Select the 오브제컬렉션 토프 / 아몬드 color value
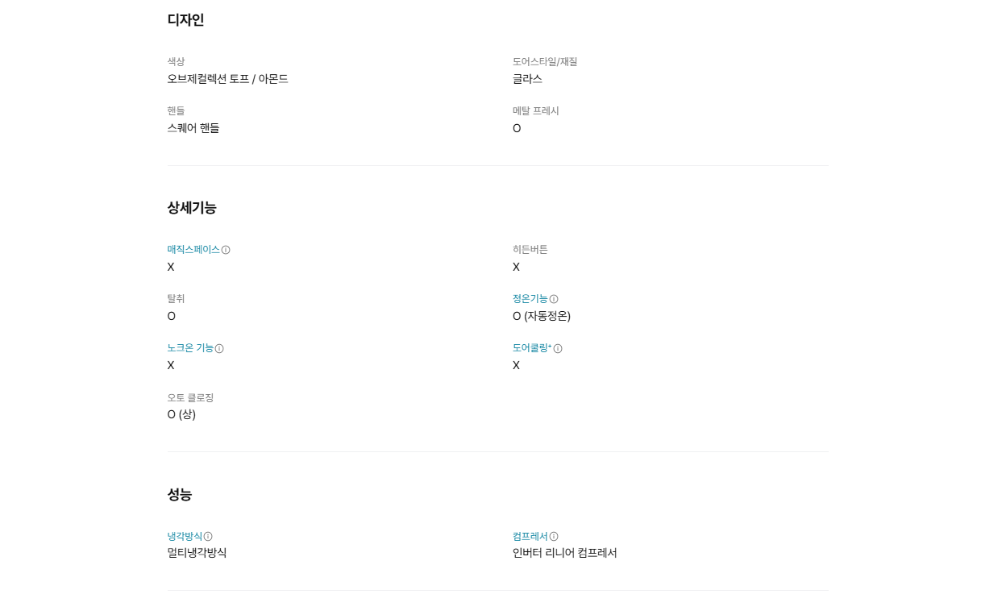 (x=228, y=79)
